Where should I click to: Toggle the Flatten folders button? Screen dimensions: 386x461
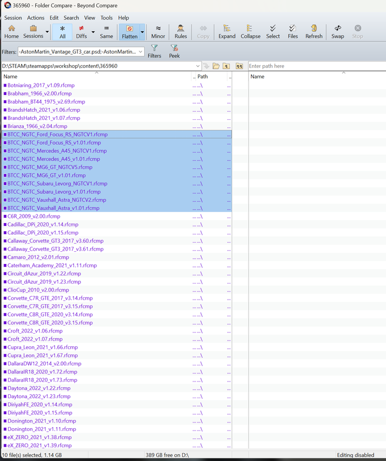tap(130, 32)
